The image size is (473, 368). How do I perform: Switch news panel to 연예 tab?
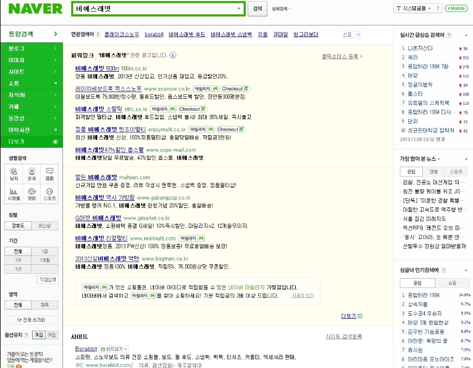coord(433,172)
